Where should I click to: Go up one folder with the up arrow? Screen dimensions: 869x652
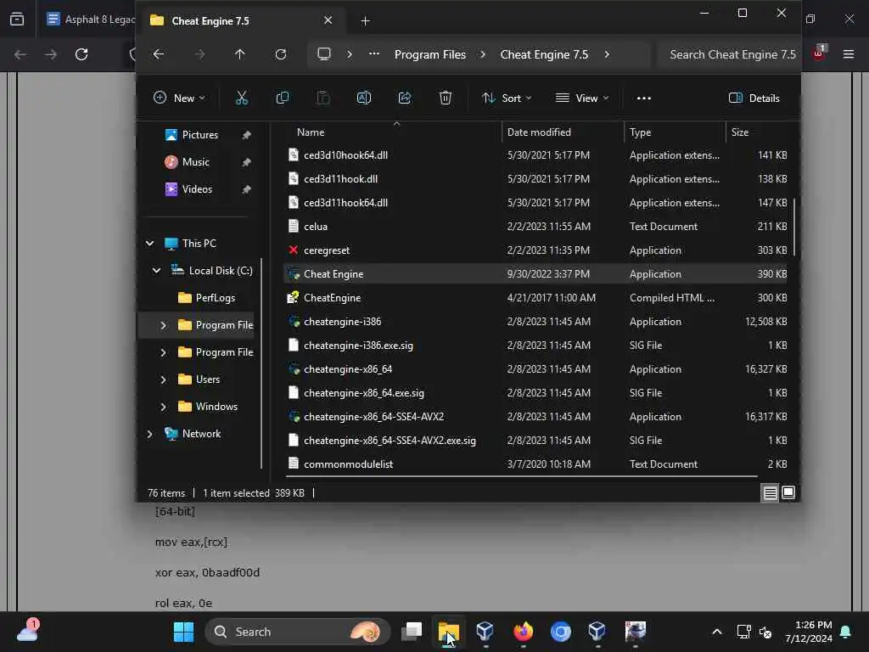[239, 54]
